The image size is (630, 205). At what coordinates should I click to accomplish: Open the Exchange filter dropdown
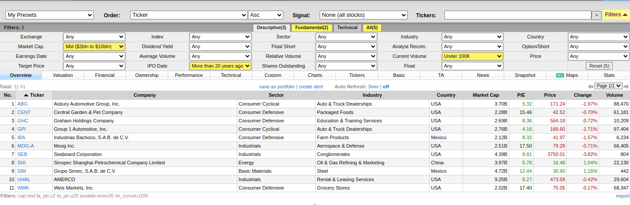(x=94, y=37)
